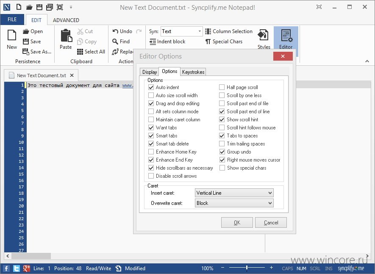Click the horizontal scrollbar left arrow

[x=8, y=256]
